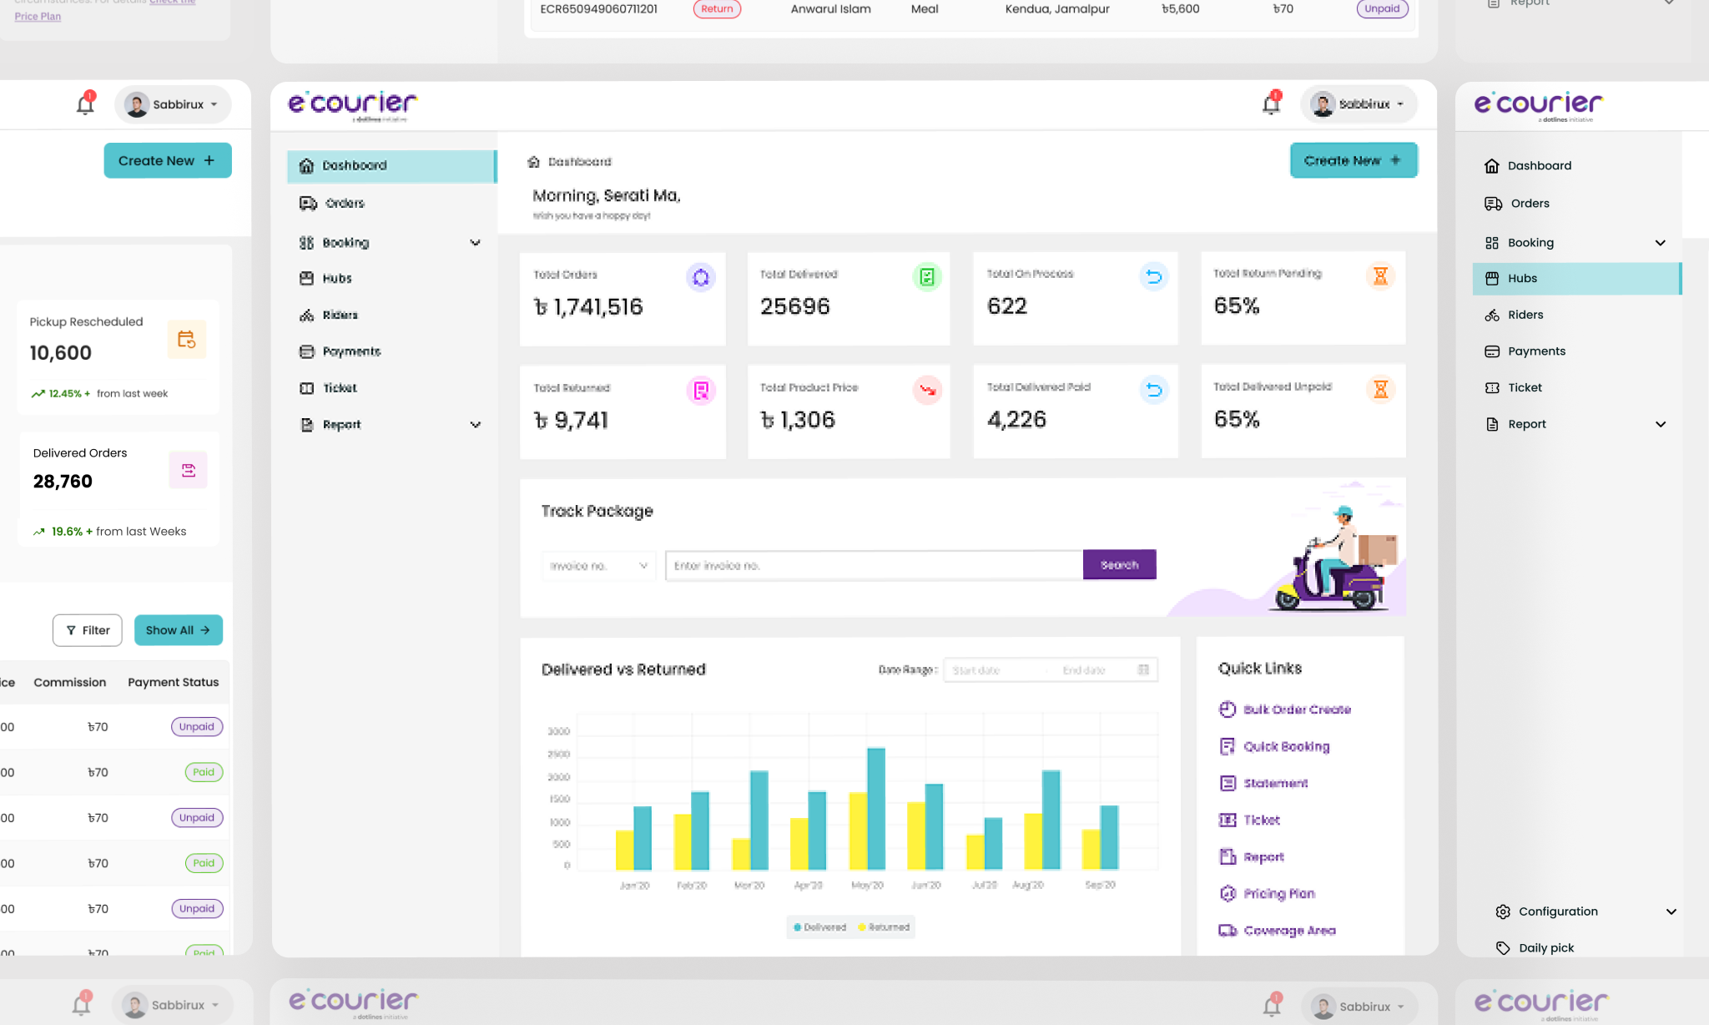Select the Ticket icon in the sidebar
This screenshot has width=1709, height=1025.
[307, 387]
